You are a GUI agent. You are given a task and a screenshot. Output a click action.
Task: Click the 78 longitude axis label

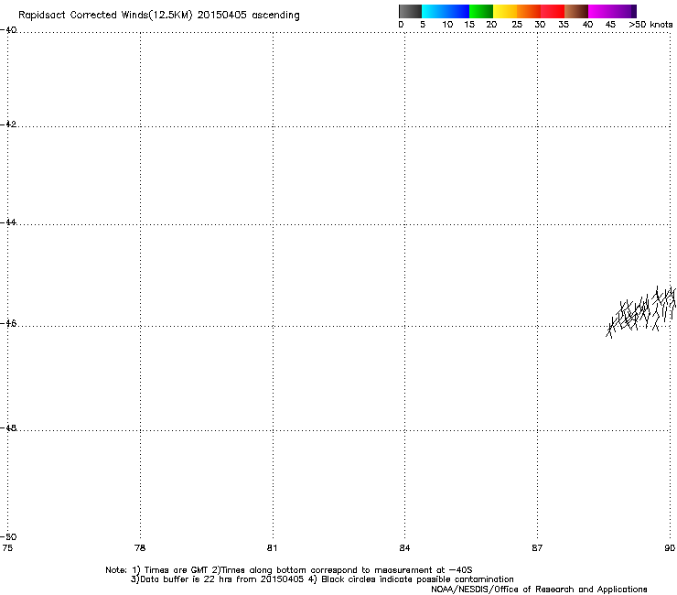point(140,548)
